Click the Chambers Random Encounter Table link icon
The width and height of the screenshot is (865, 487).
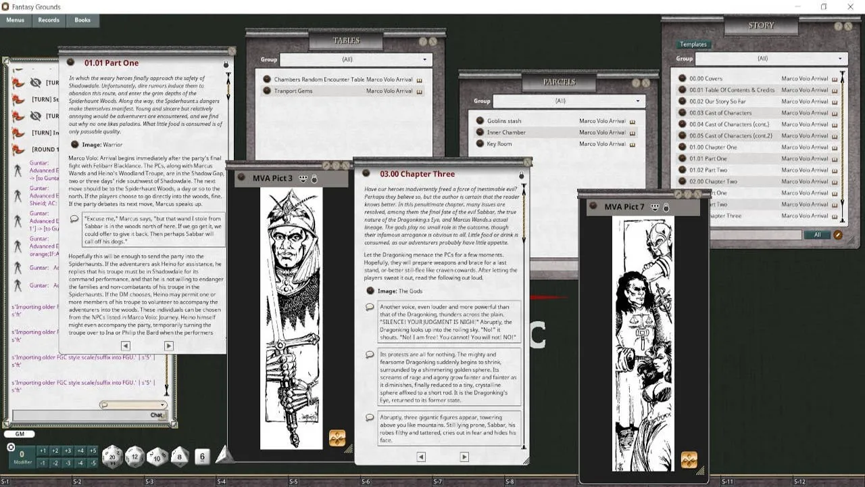pos(267,79)
